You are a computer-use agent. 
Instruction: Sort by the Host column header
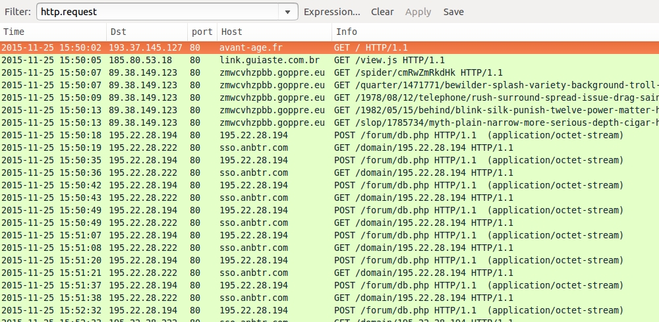[273, 32]
